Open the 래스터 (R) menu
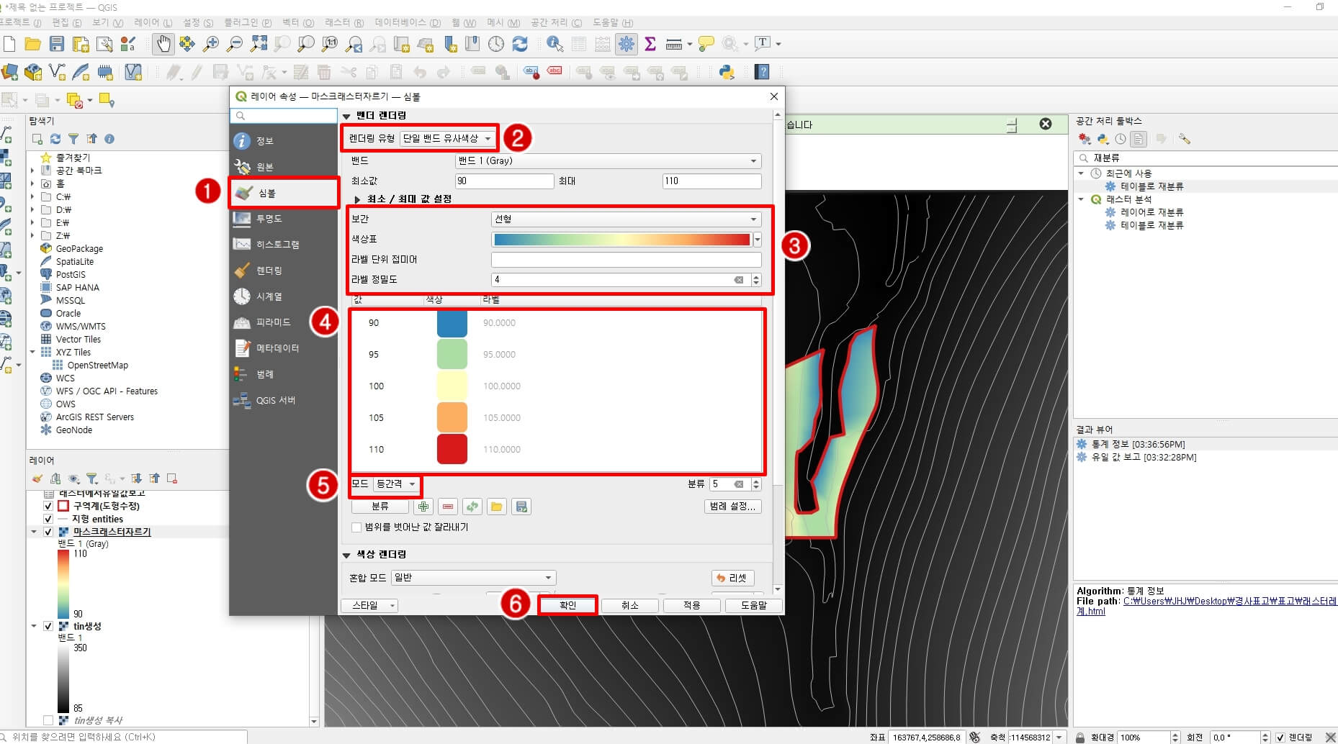This screenshot has width=1338, height=744. (344, 22)
